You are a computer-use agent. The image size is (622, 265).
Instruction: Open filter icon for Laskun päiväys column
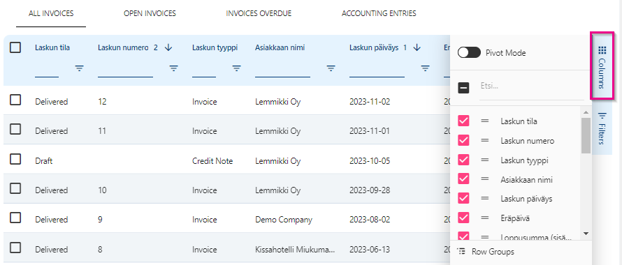[426, 68]
